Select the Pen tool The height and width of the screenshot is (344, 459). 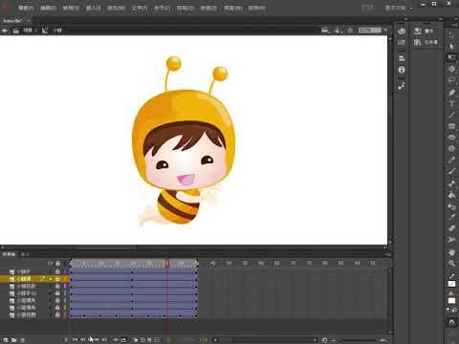451,93
